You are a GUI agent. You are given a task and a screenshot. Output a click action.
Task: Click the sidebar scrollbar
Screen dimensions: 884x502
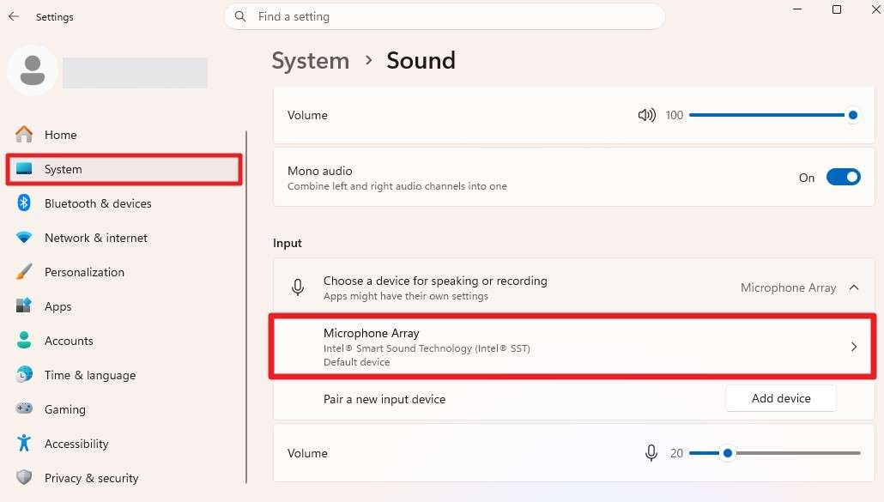[246, 307]
